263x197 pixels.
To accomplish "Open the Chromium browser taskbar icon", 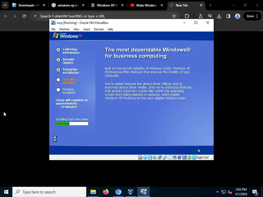I will (118, 192).
